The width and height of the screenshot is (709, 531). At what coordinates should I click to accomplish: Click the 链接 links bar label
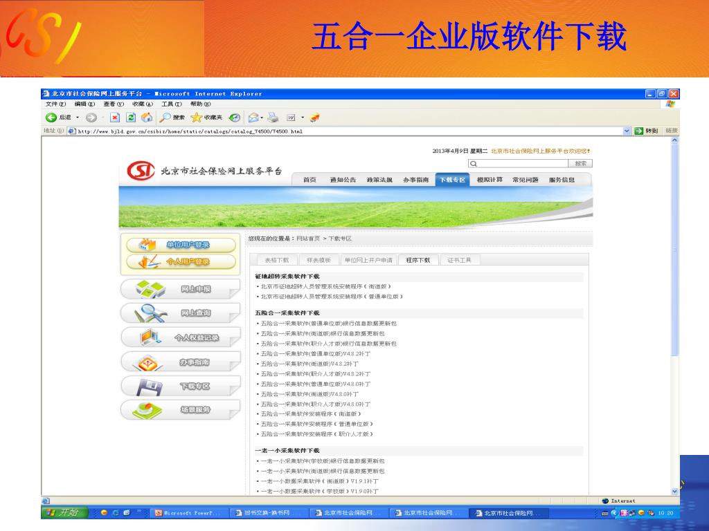[x=672, y=131]
